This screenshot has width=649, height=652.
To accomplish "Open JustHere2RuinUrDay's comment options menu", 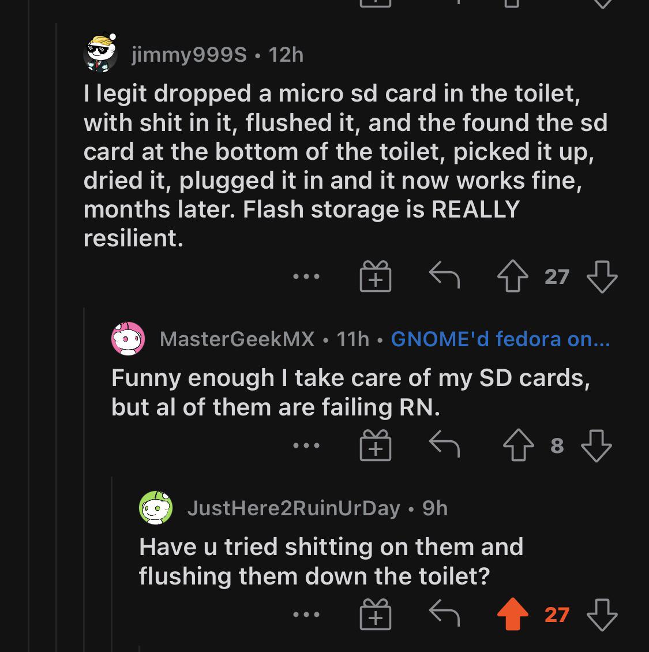I will 306,615.
